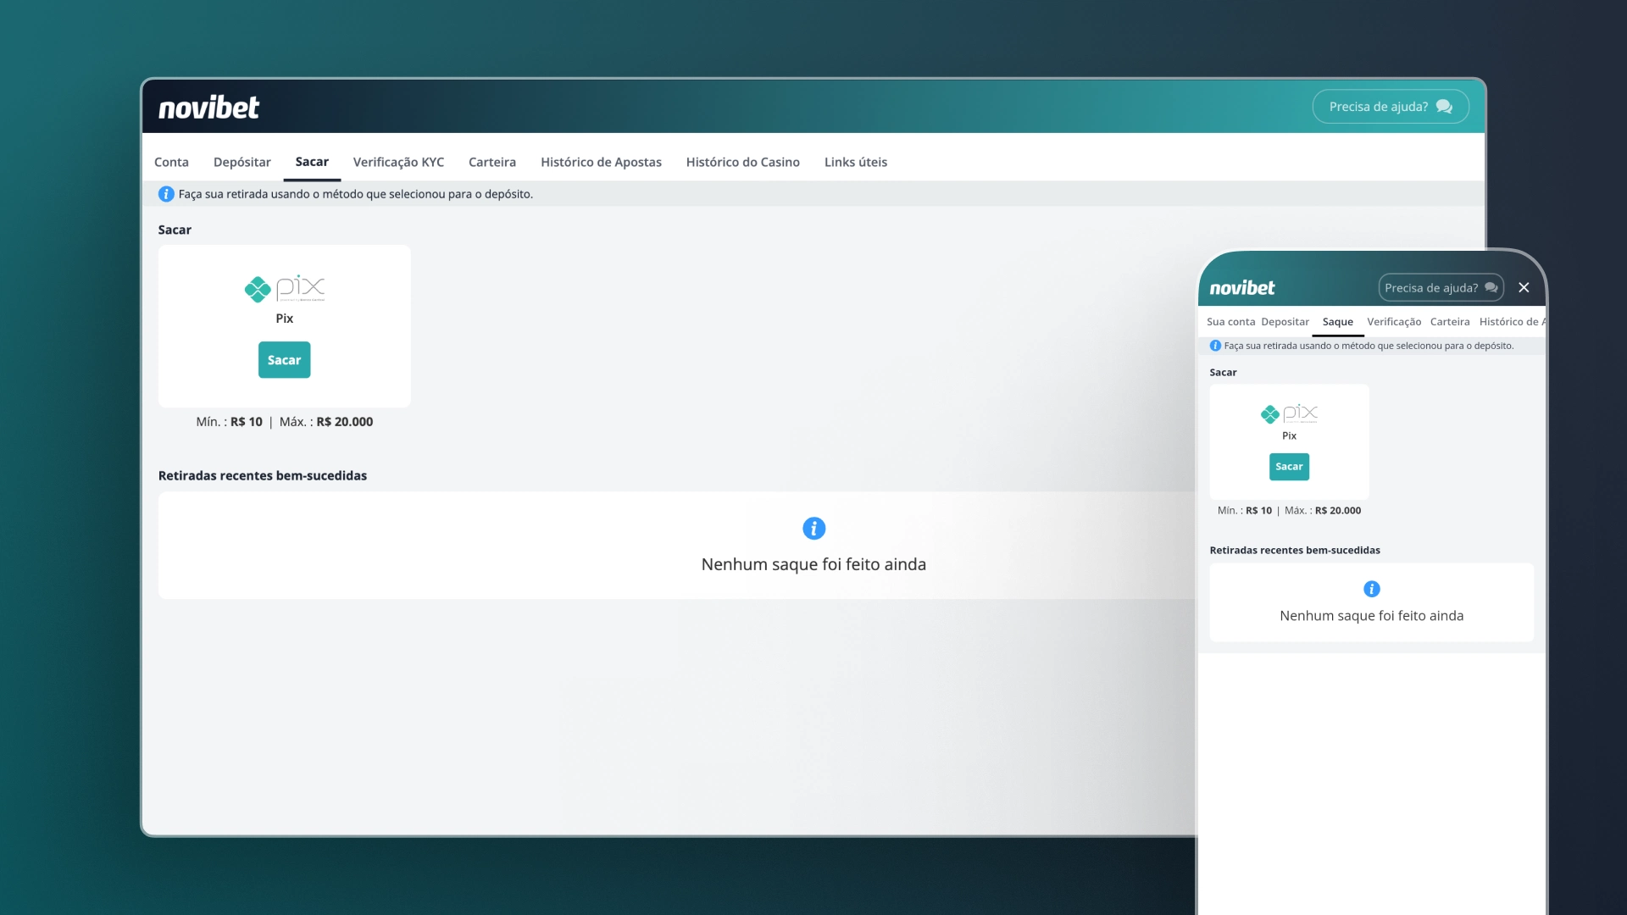Image resolution: width=1627 pixels, height=915 pixels.
Task: Go to Histórico do Casino tab
Action: 743,162
